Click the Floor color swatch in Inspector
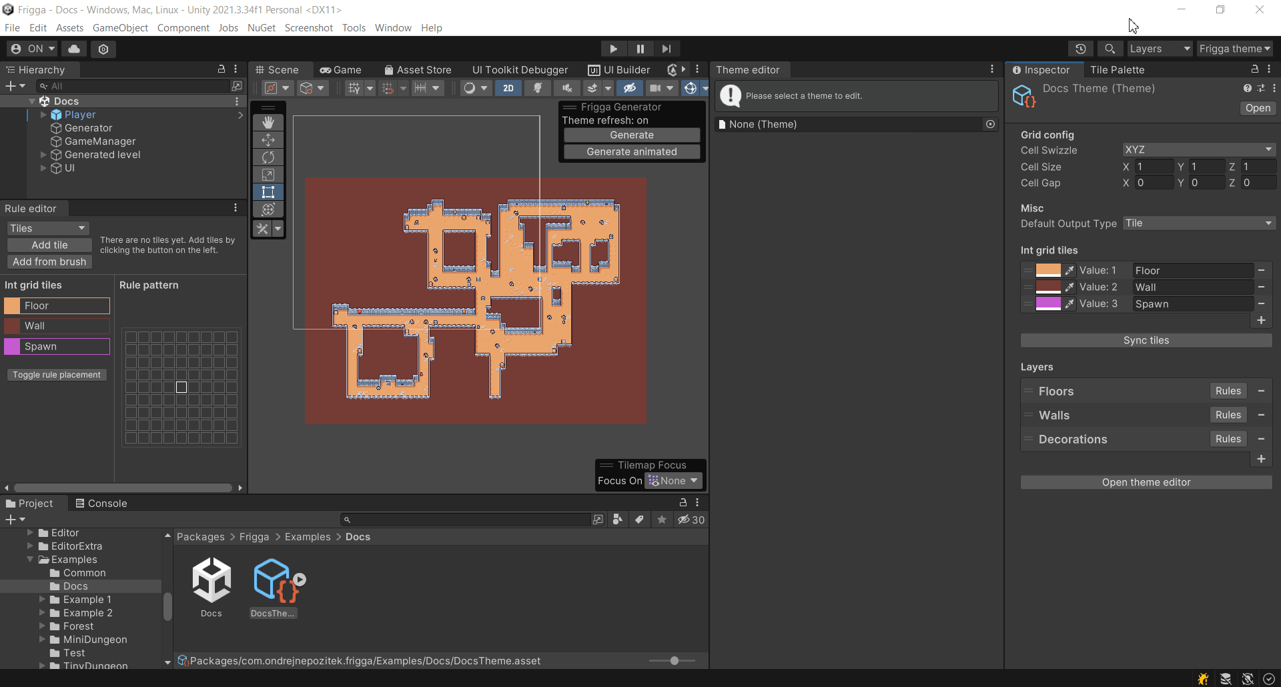The width and height of the screenshot is (1281, 687). point(1048,270)
